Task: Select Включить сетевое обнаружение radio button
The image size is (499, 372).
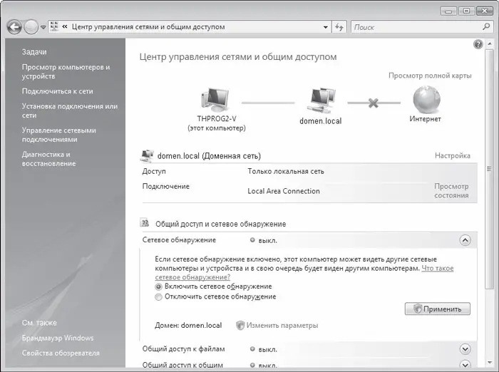Action: coord(158,286)
